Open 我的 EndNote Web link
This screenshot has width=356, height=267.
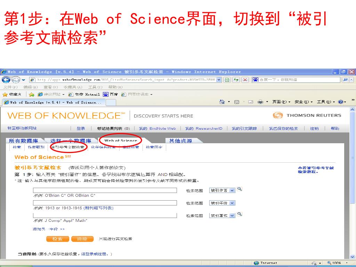pyautogui.click(x=157, y=129)
